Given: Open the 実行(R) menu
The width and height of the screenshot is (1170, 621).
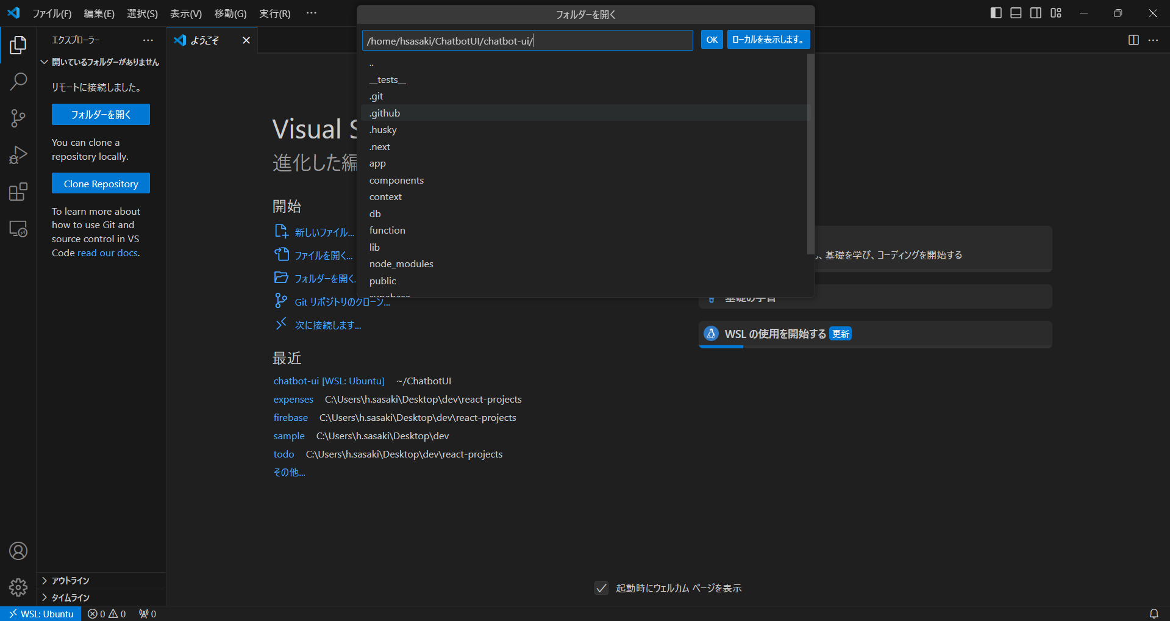Looking at the screenshot, I should click(275, 13).
